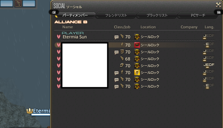Click the crown icon next to Eternia nameplate
This screenshot has height=128, width=223.
tap(30, 111)
